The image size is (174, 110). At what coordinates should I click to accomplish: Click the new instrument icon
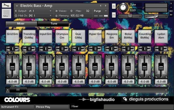[6, 13]
